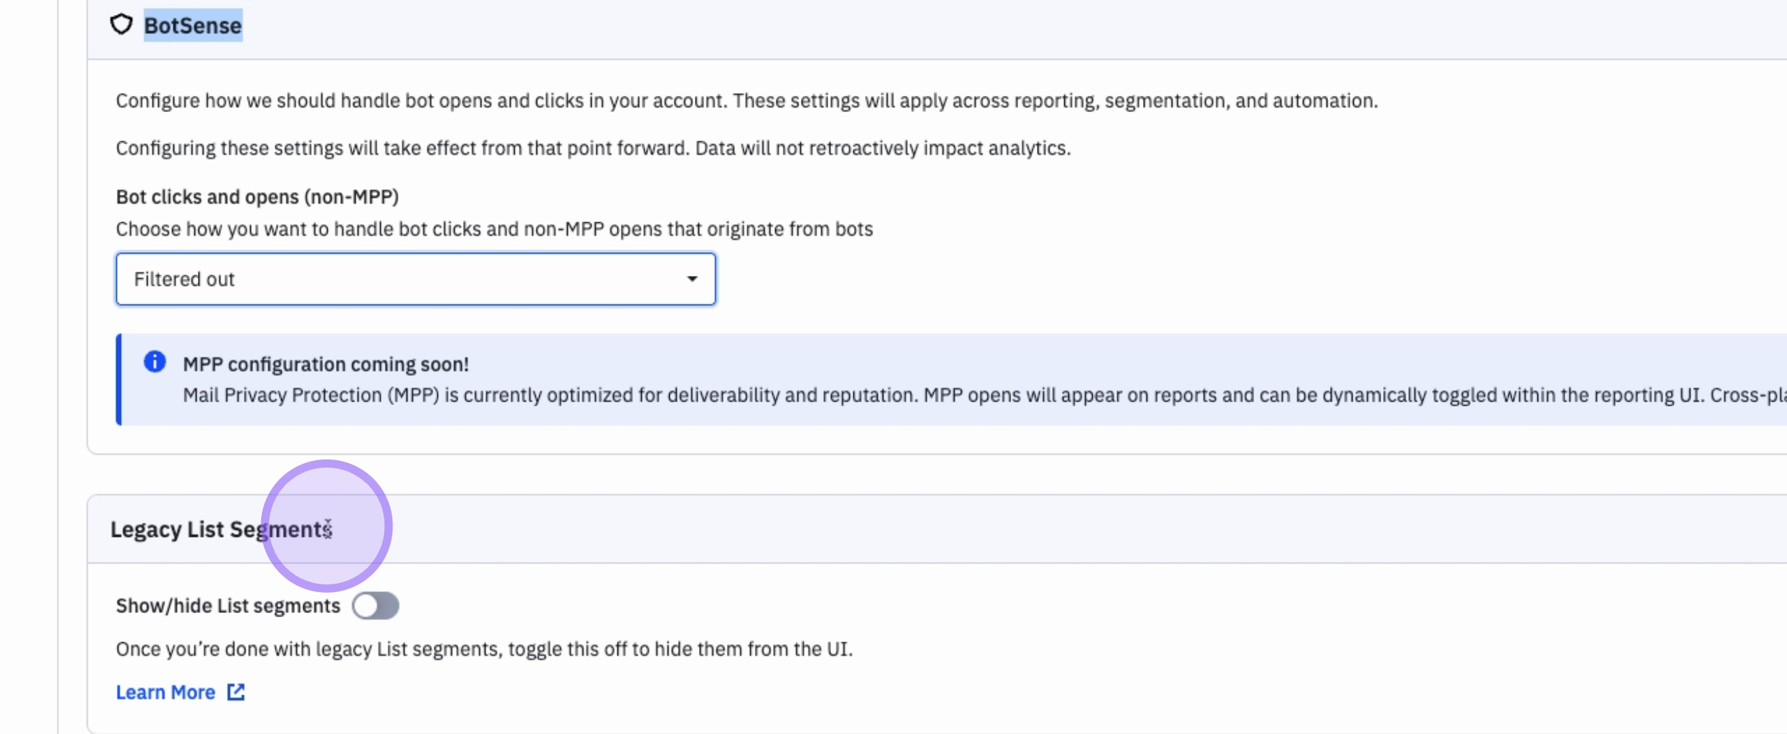The image size is (1787, 734).
Task: Open the Filtered out dropdown
Action: click(x=415, y=279)
